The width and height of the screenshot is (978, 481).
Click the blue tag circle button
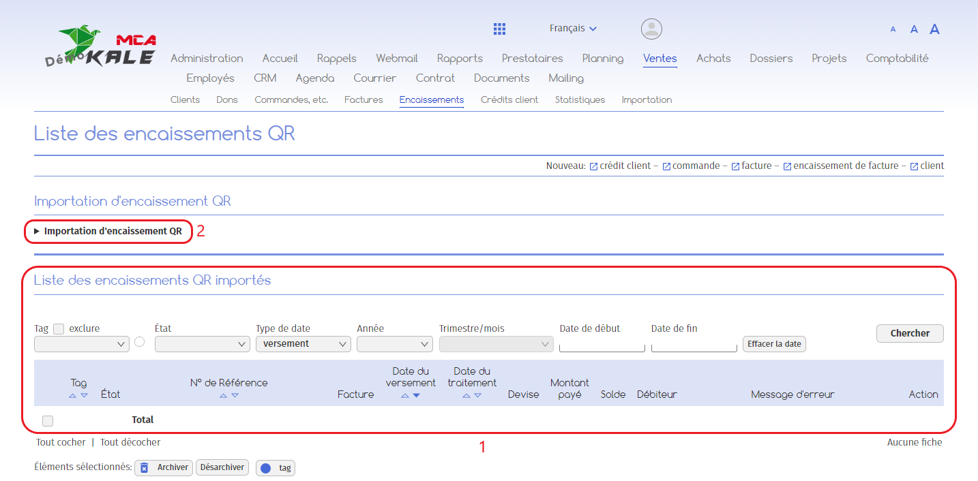coord(276,468)
